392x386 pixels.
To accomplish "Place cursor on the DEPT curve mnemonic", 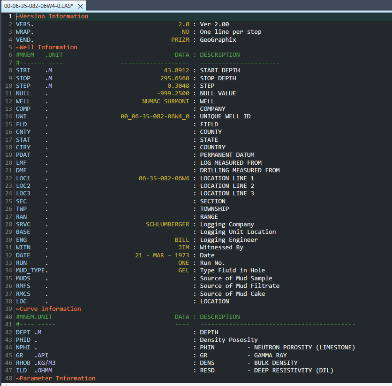I will point(23,332).
